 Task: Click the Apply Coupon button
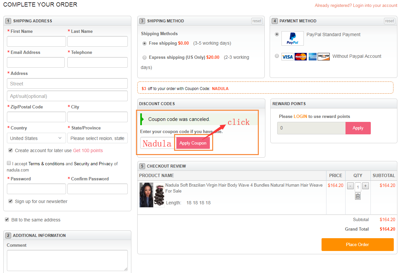click(193, 143)
